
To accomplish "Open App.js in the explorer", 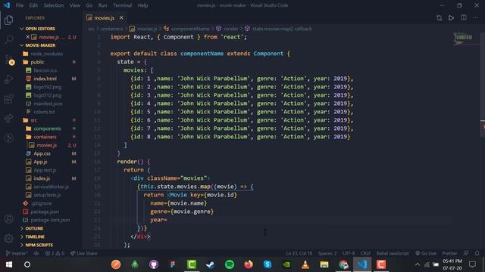I will pyautogui.click(x=40, y=162).
